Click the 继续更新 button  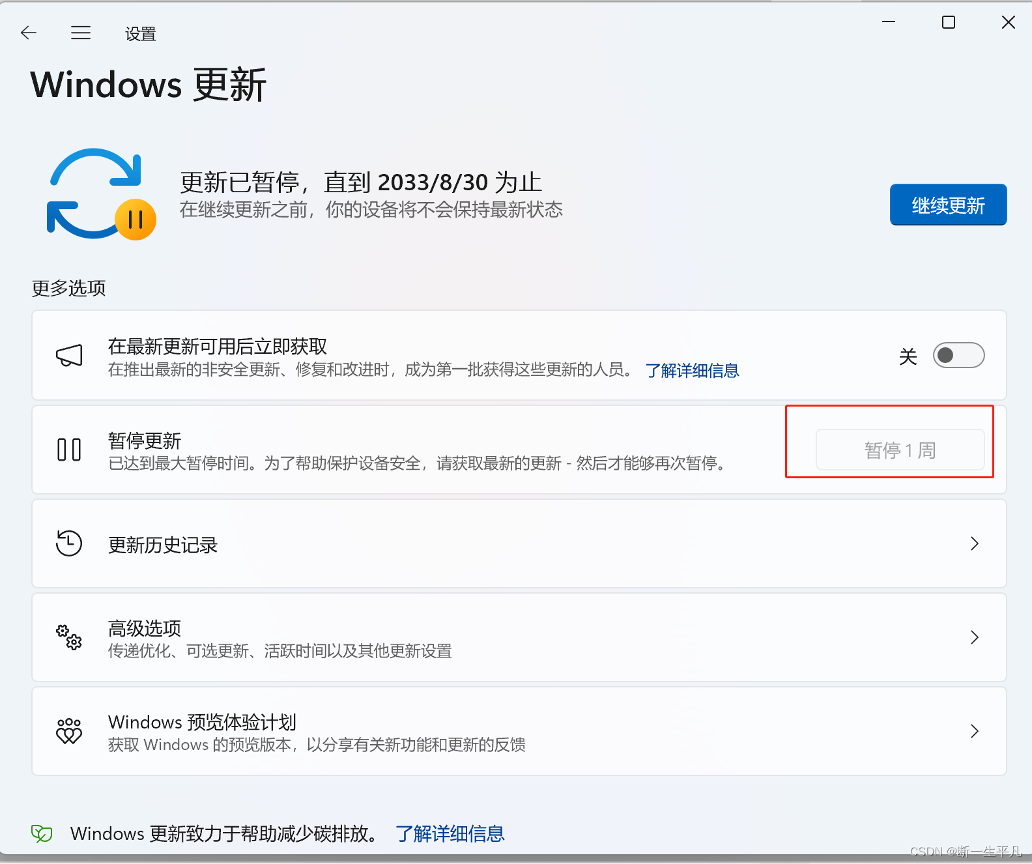[x=948, y=205]
